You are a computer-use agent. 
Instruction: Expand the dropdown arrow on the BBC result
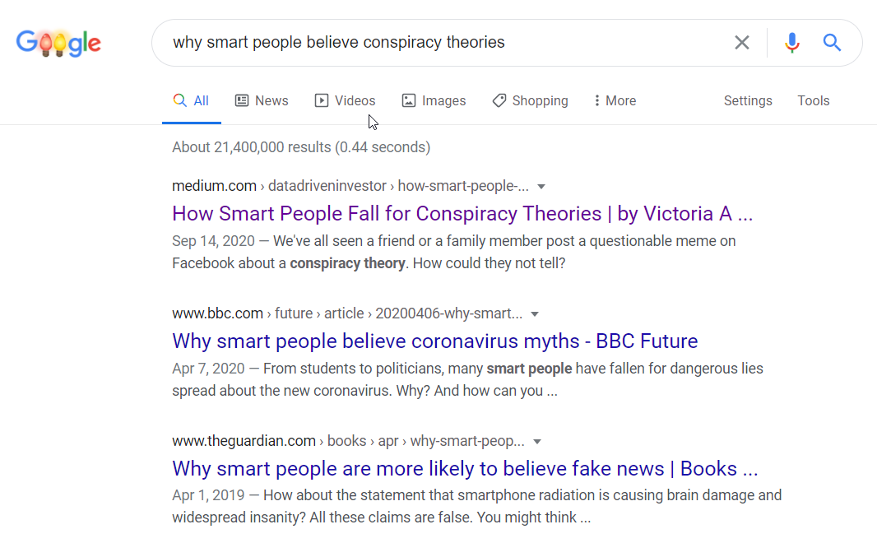pyautogui.click(x=535, y=313)
